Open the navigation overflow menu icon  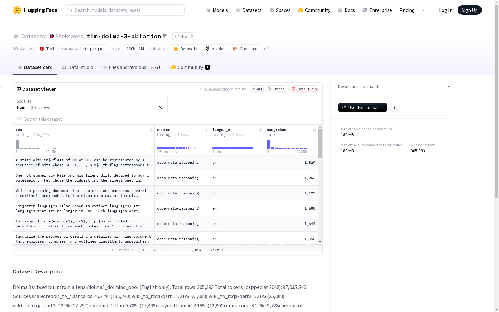tap(425, 10)
